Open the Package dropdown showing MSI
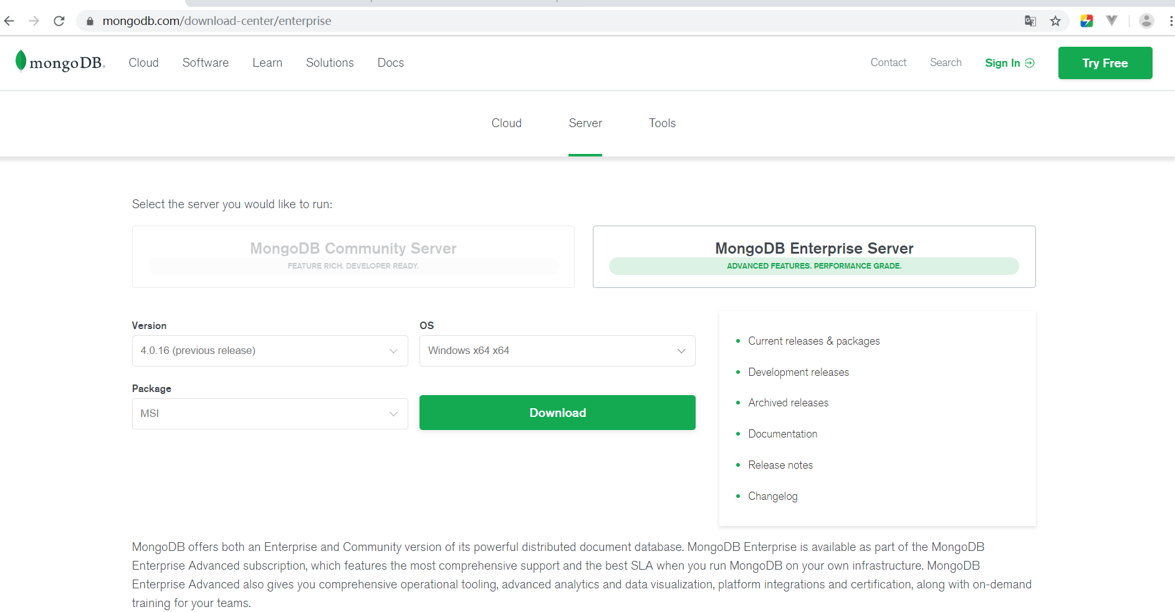 [270, 414]
